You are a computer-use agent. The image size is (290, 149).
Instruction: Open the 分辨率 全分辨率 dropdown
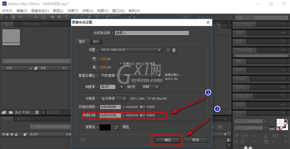click(x=113, y=98)
